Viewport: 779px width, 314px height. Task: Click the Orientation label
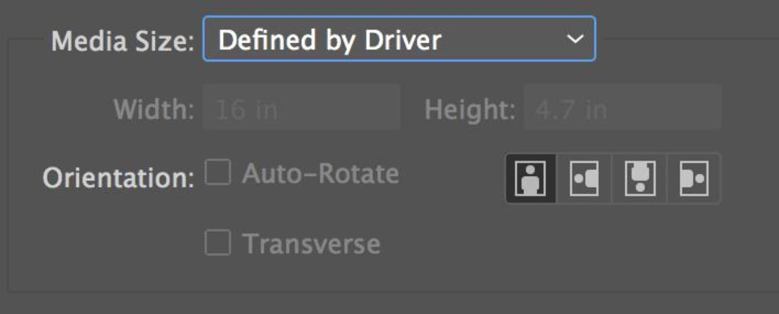118,178
